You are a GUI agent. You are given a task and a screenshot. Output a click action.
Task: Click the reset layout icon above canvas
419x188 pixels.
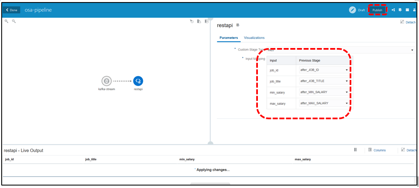191,21
